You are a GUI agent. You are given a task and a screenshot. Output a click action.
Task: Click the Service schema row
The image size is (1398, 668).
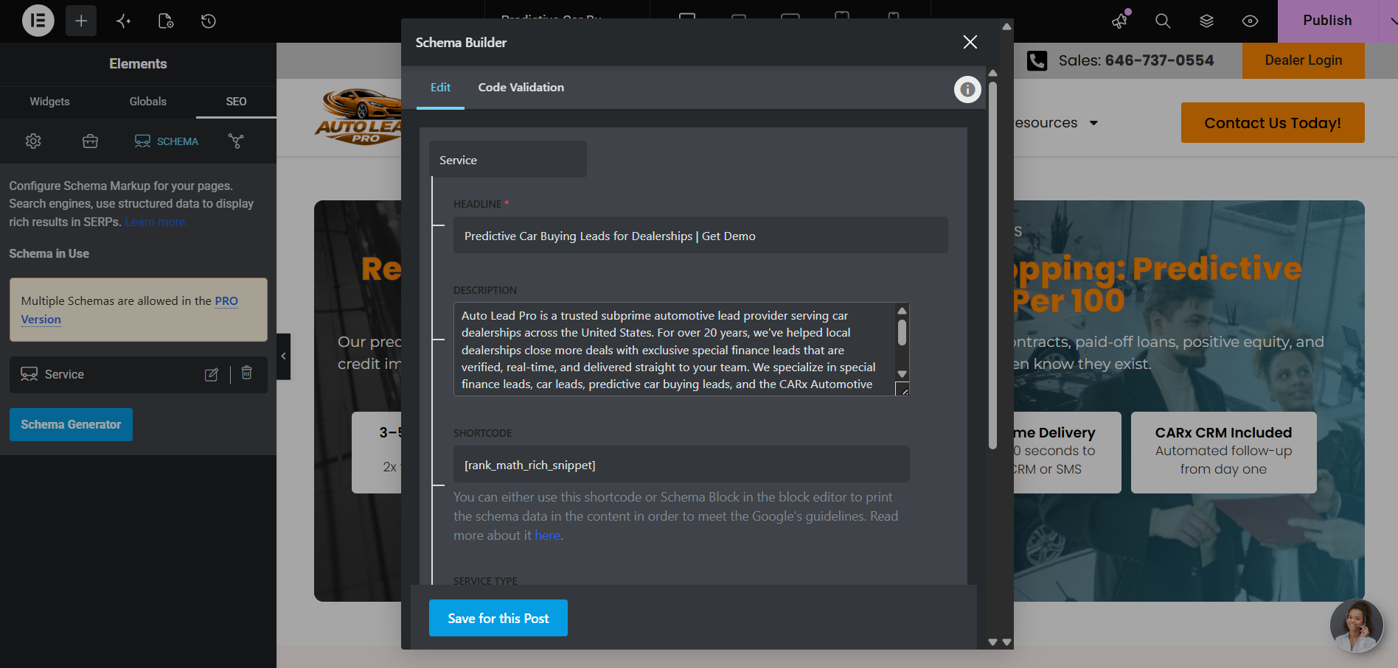point(139,374)
